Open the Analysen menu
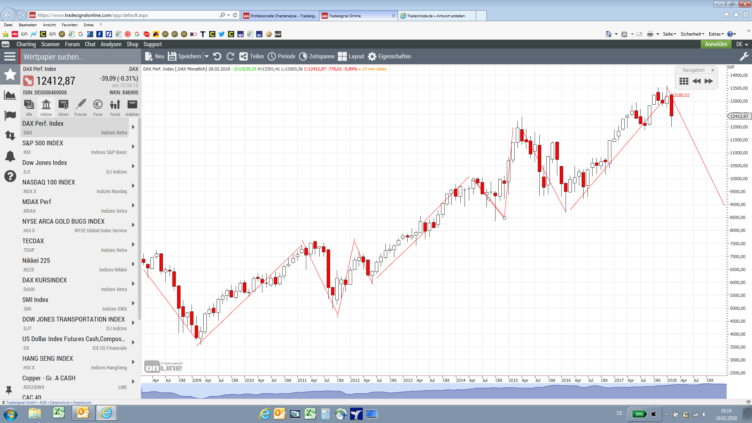The width and height of the screenshot is (752, 423). (x=111, y=44)
